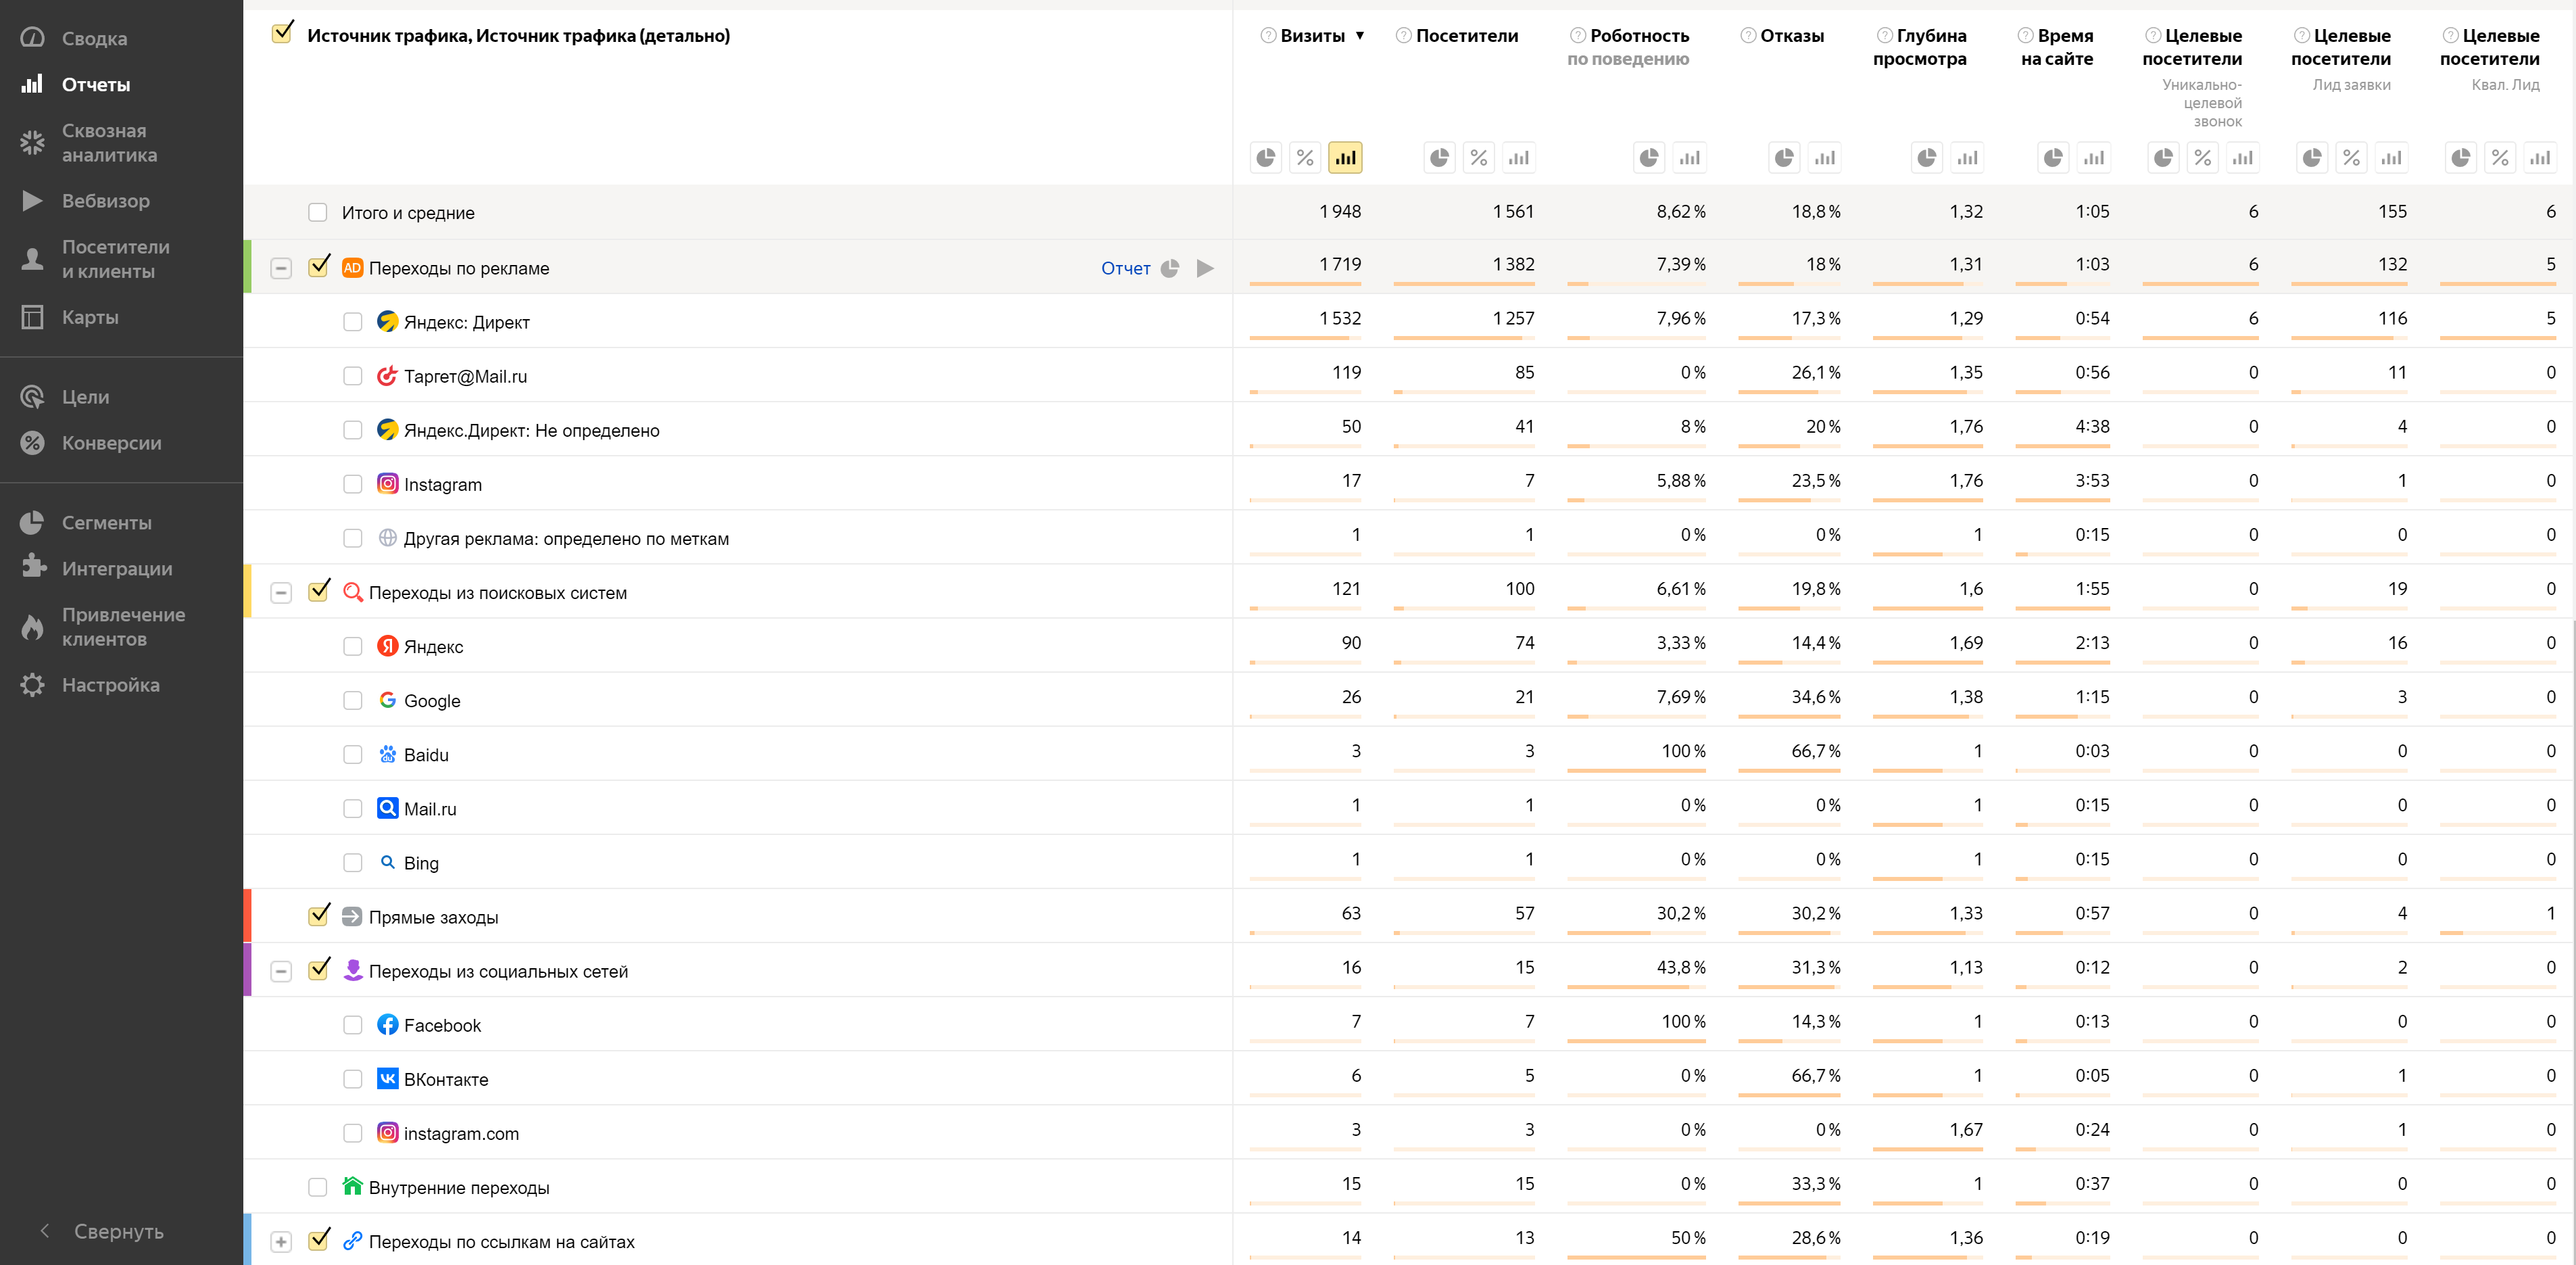
Task: Open pie chart icon next to Отчет link
Action: pos(1170,268)
